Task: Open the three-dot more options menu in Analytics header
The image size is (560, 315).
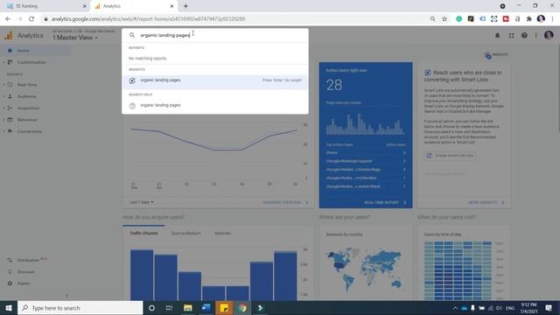Action: click(535, 35)
